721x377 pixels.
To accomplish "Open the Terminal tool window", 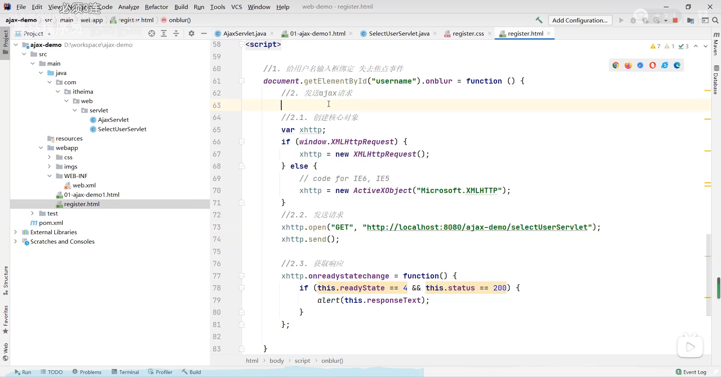I will pyautogui.click(x=125, y=372).
